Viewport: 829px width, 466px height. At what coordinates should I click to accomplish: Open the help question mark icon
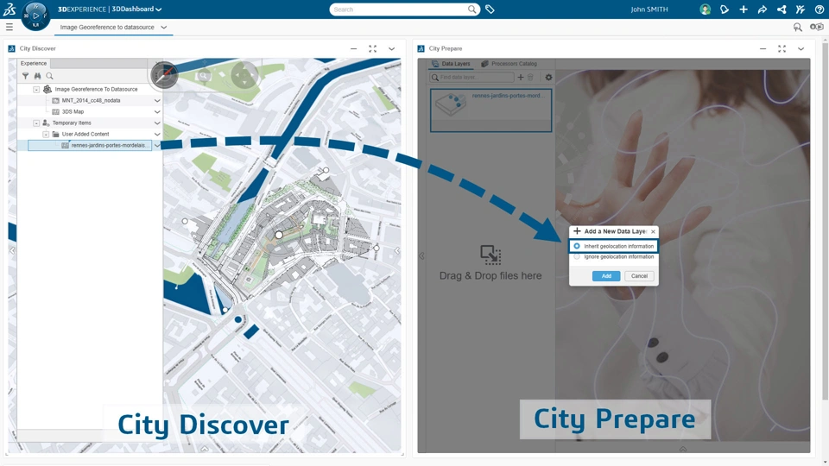pyautogui.click(x=819, y=9)
